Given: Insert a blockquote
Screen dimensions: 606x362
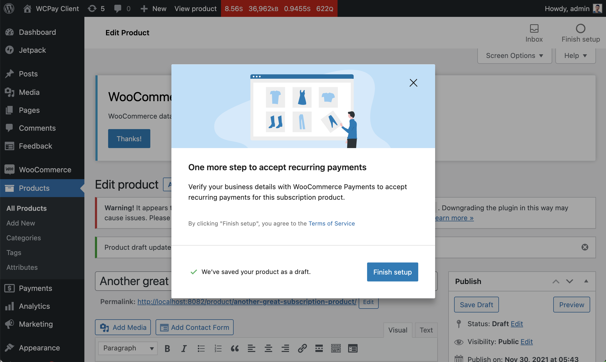Looking at the screenshot, I should point(234,348).
